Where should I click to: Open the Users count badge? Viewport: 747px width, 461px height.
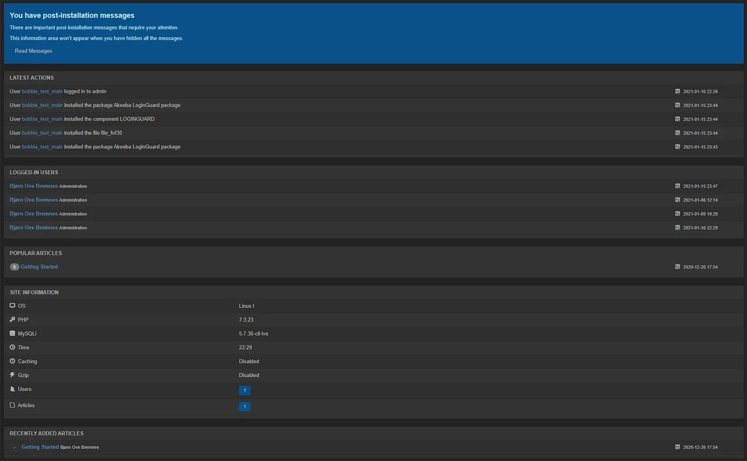tap(245, 391)
